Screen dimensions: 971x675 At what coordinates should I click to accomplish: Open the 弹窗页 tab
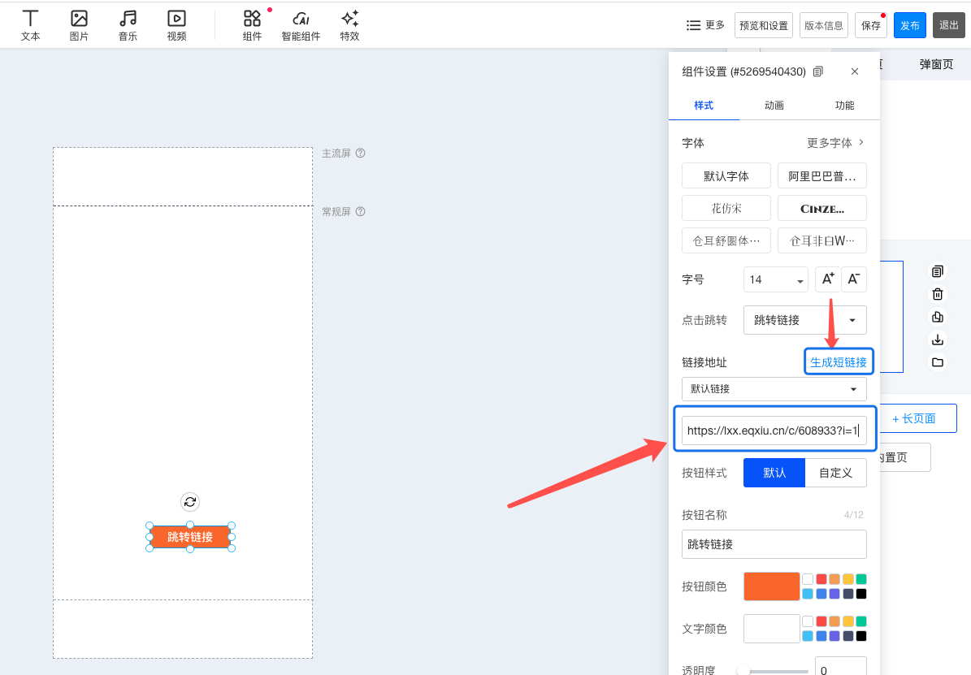[x=936, y=64]
